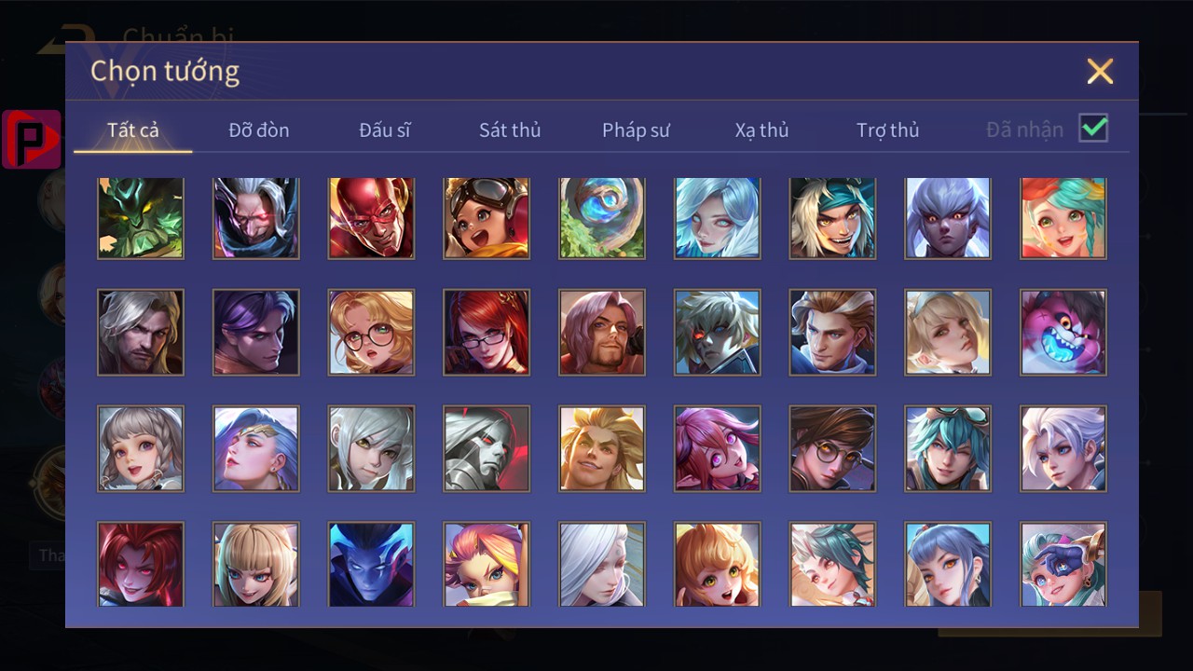Select the green tree monster hero portrait
1193x671 pixels.
pos(141,218)
